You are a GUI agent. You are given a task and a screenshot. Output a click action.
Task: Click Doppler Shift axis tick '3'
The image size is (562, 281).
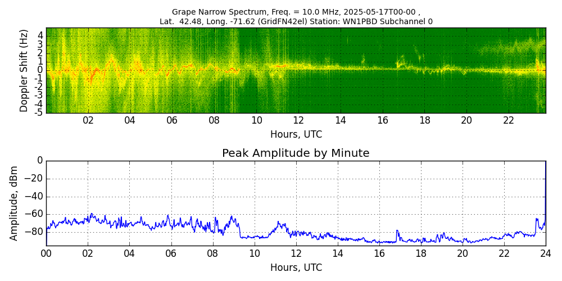pyautogui.click(x=41, y=45)
